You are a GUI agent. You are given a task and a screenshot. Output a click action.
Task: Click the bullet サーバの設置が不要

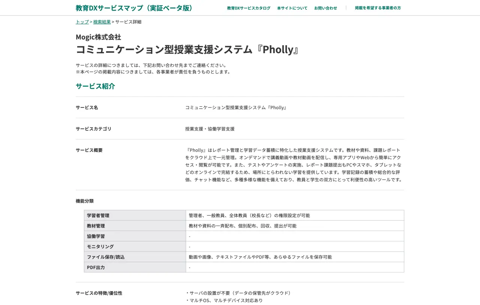tap(238, 293)
